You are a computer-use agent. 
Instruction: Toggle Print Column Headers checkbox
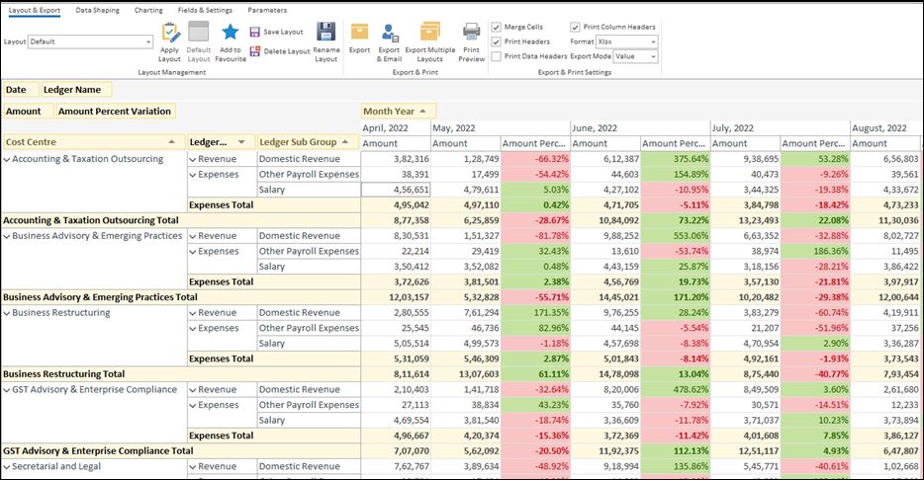576,28
